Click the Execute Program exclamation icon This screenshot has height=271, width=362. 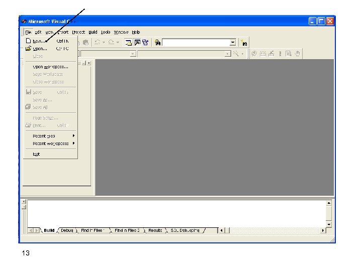tap(280, 54)
